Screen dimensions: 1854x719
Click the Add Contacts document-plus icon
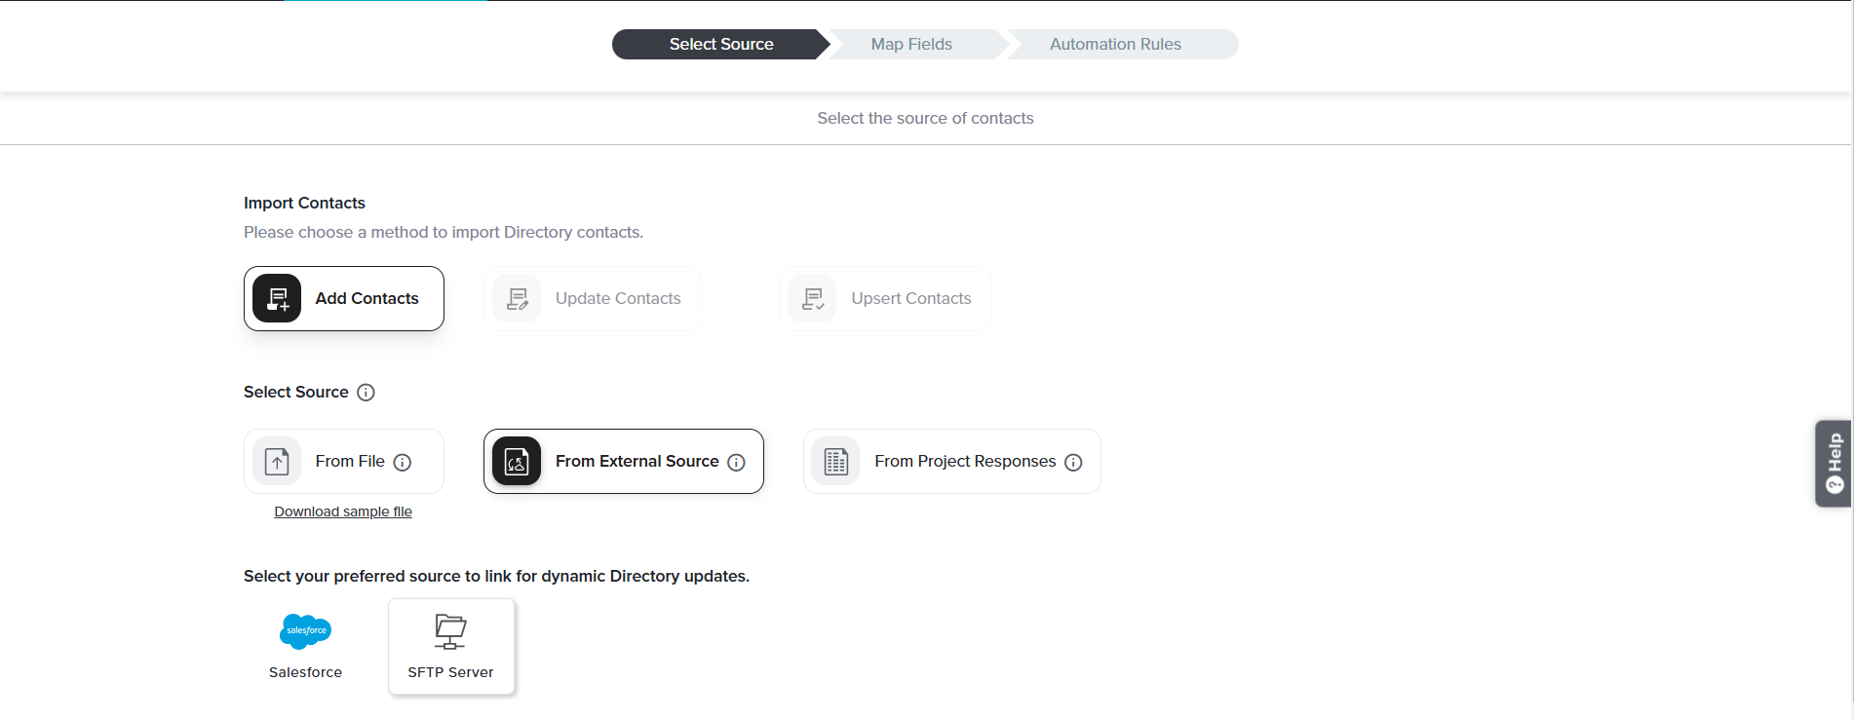coord(277,298)
